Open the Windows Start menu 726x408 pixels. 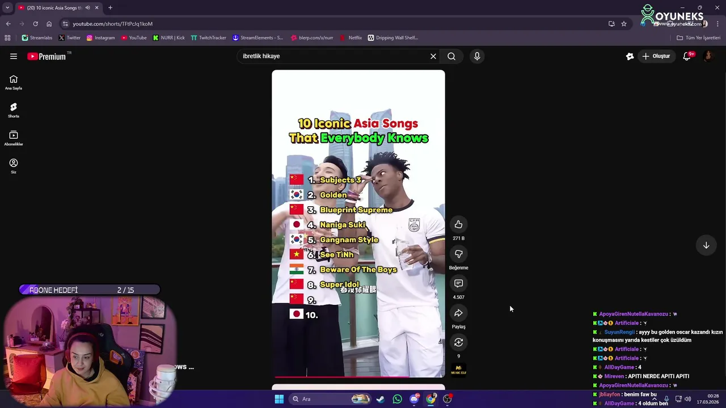click(279, 399)
